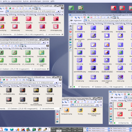Click first taskbar entry file:/home/markus/icons
The height and width of the screenshot is (132, 132).
point(96,128)
